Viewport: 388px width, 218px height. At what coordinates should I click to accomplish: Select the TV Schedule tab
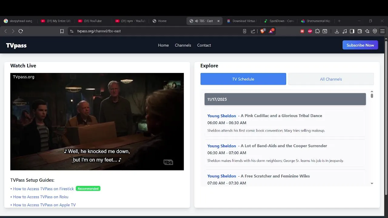click(x=243, y=79)
